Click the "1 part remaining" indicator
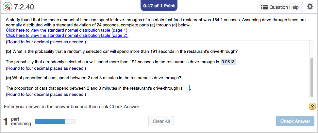Viewport: 318px width, 133px height. tap(16, 122)
